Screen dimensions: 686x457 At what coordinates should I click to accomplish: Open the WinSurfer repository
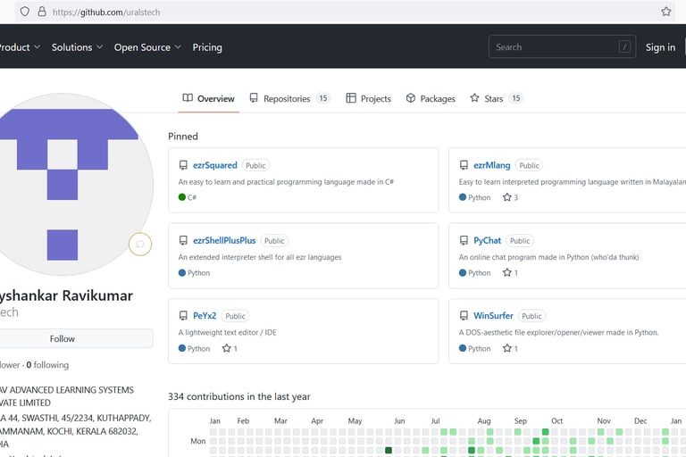click(x=493, y=316)
